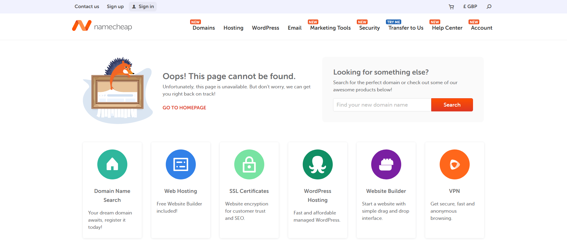This screenshot has height=245, width=567.
Task: Open the Domains menu
Action: coord(204,28)
